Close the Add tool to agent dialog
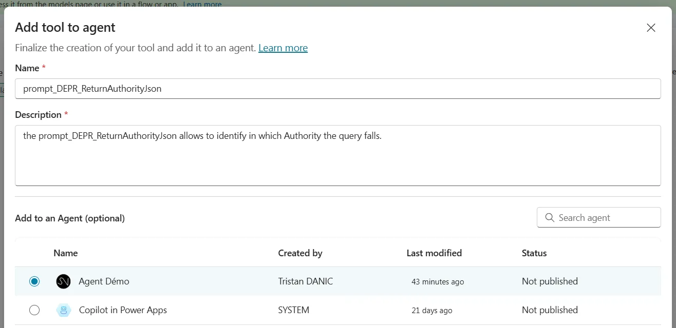 (651, 28)
